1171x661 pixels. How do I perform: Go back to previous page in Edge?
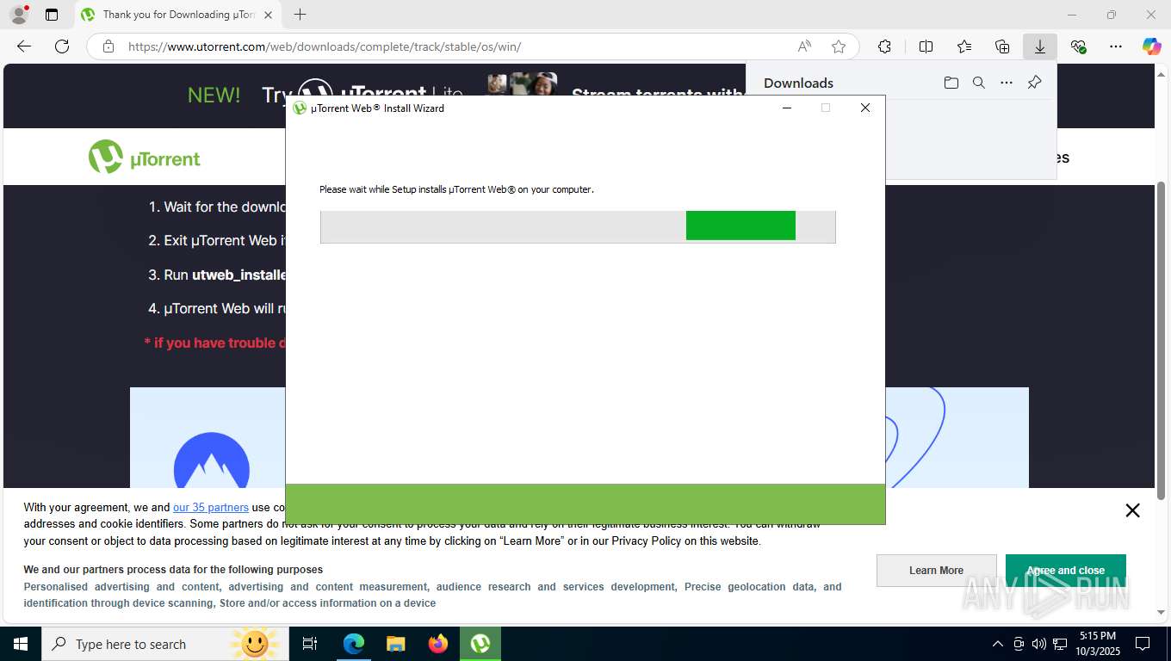click(x=24, y=46)
